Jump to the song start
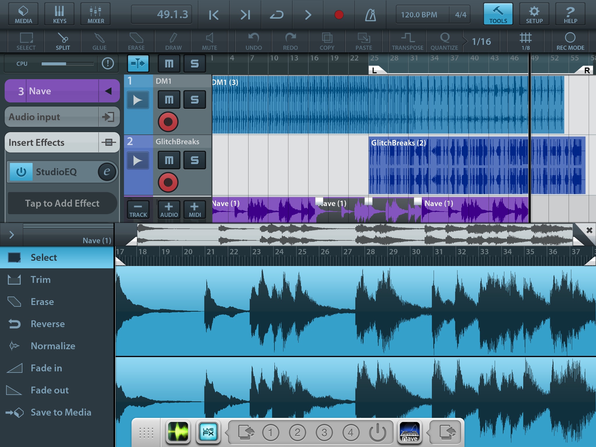 [x=214, y=15]
